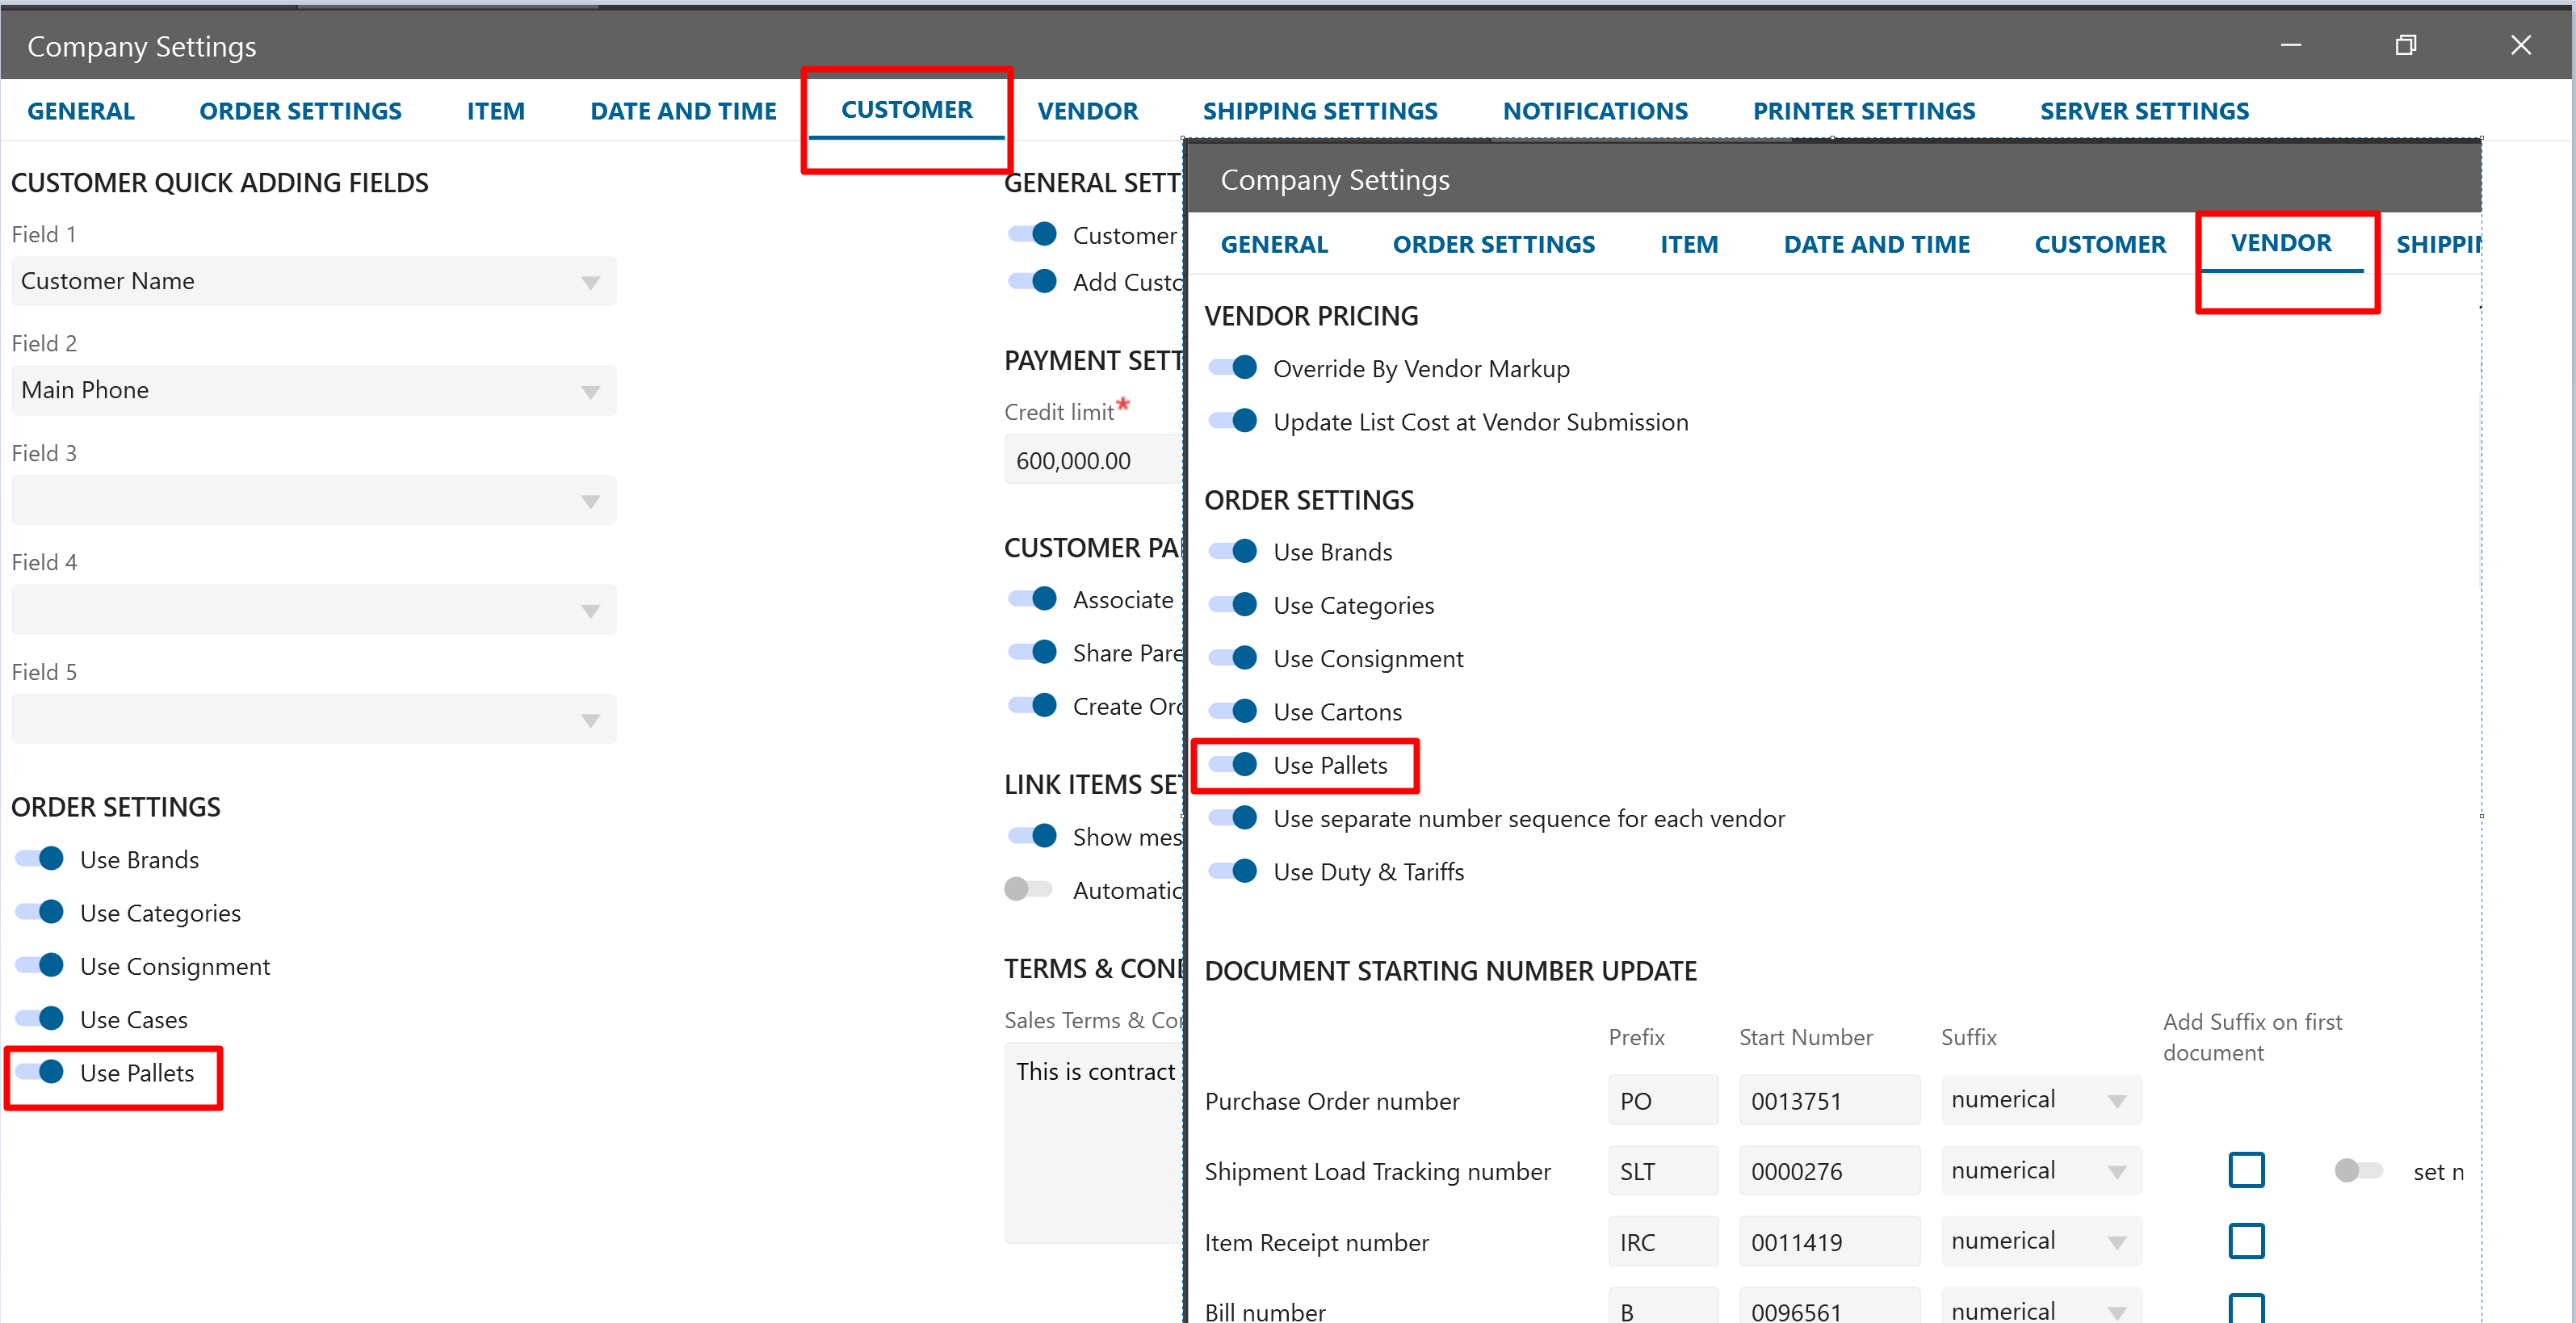Toggle Use separate number sequence for each vendor
This screenshot has width=2576, height=1323.
click(x=1233, y=818)
